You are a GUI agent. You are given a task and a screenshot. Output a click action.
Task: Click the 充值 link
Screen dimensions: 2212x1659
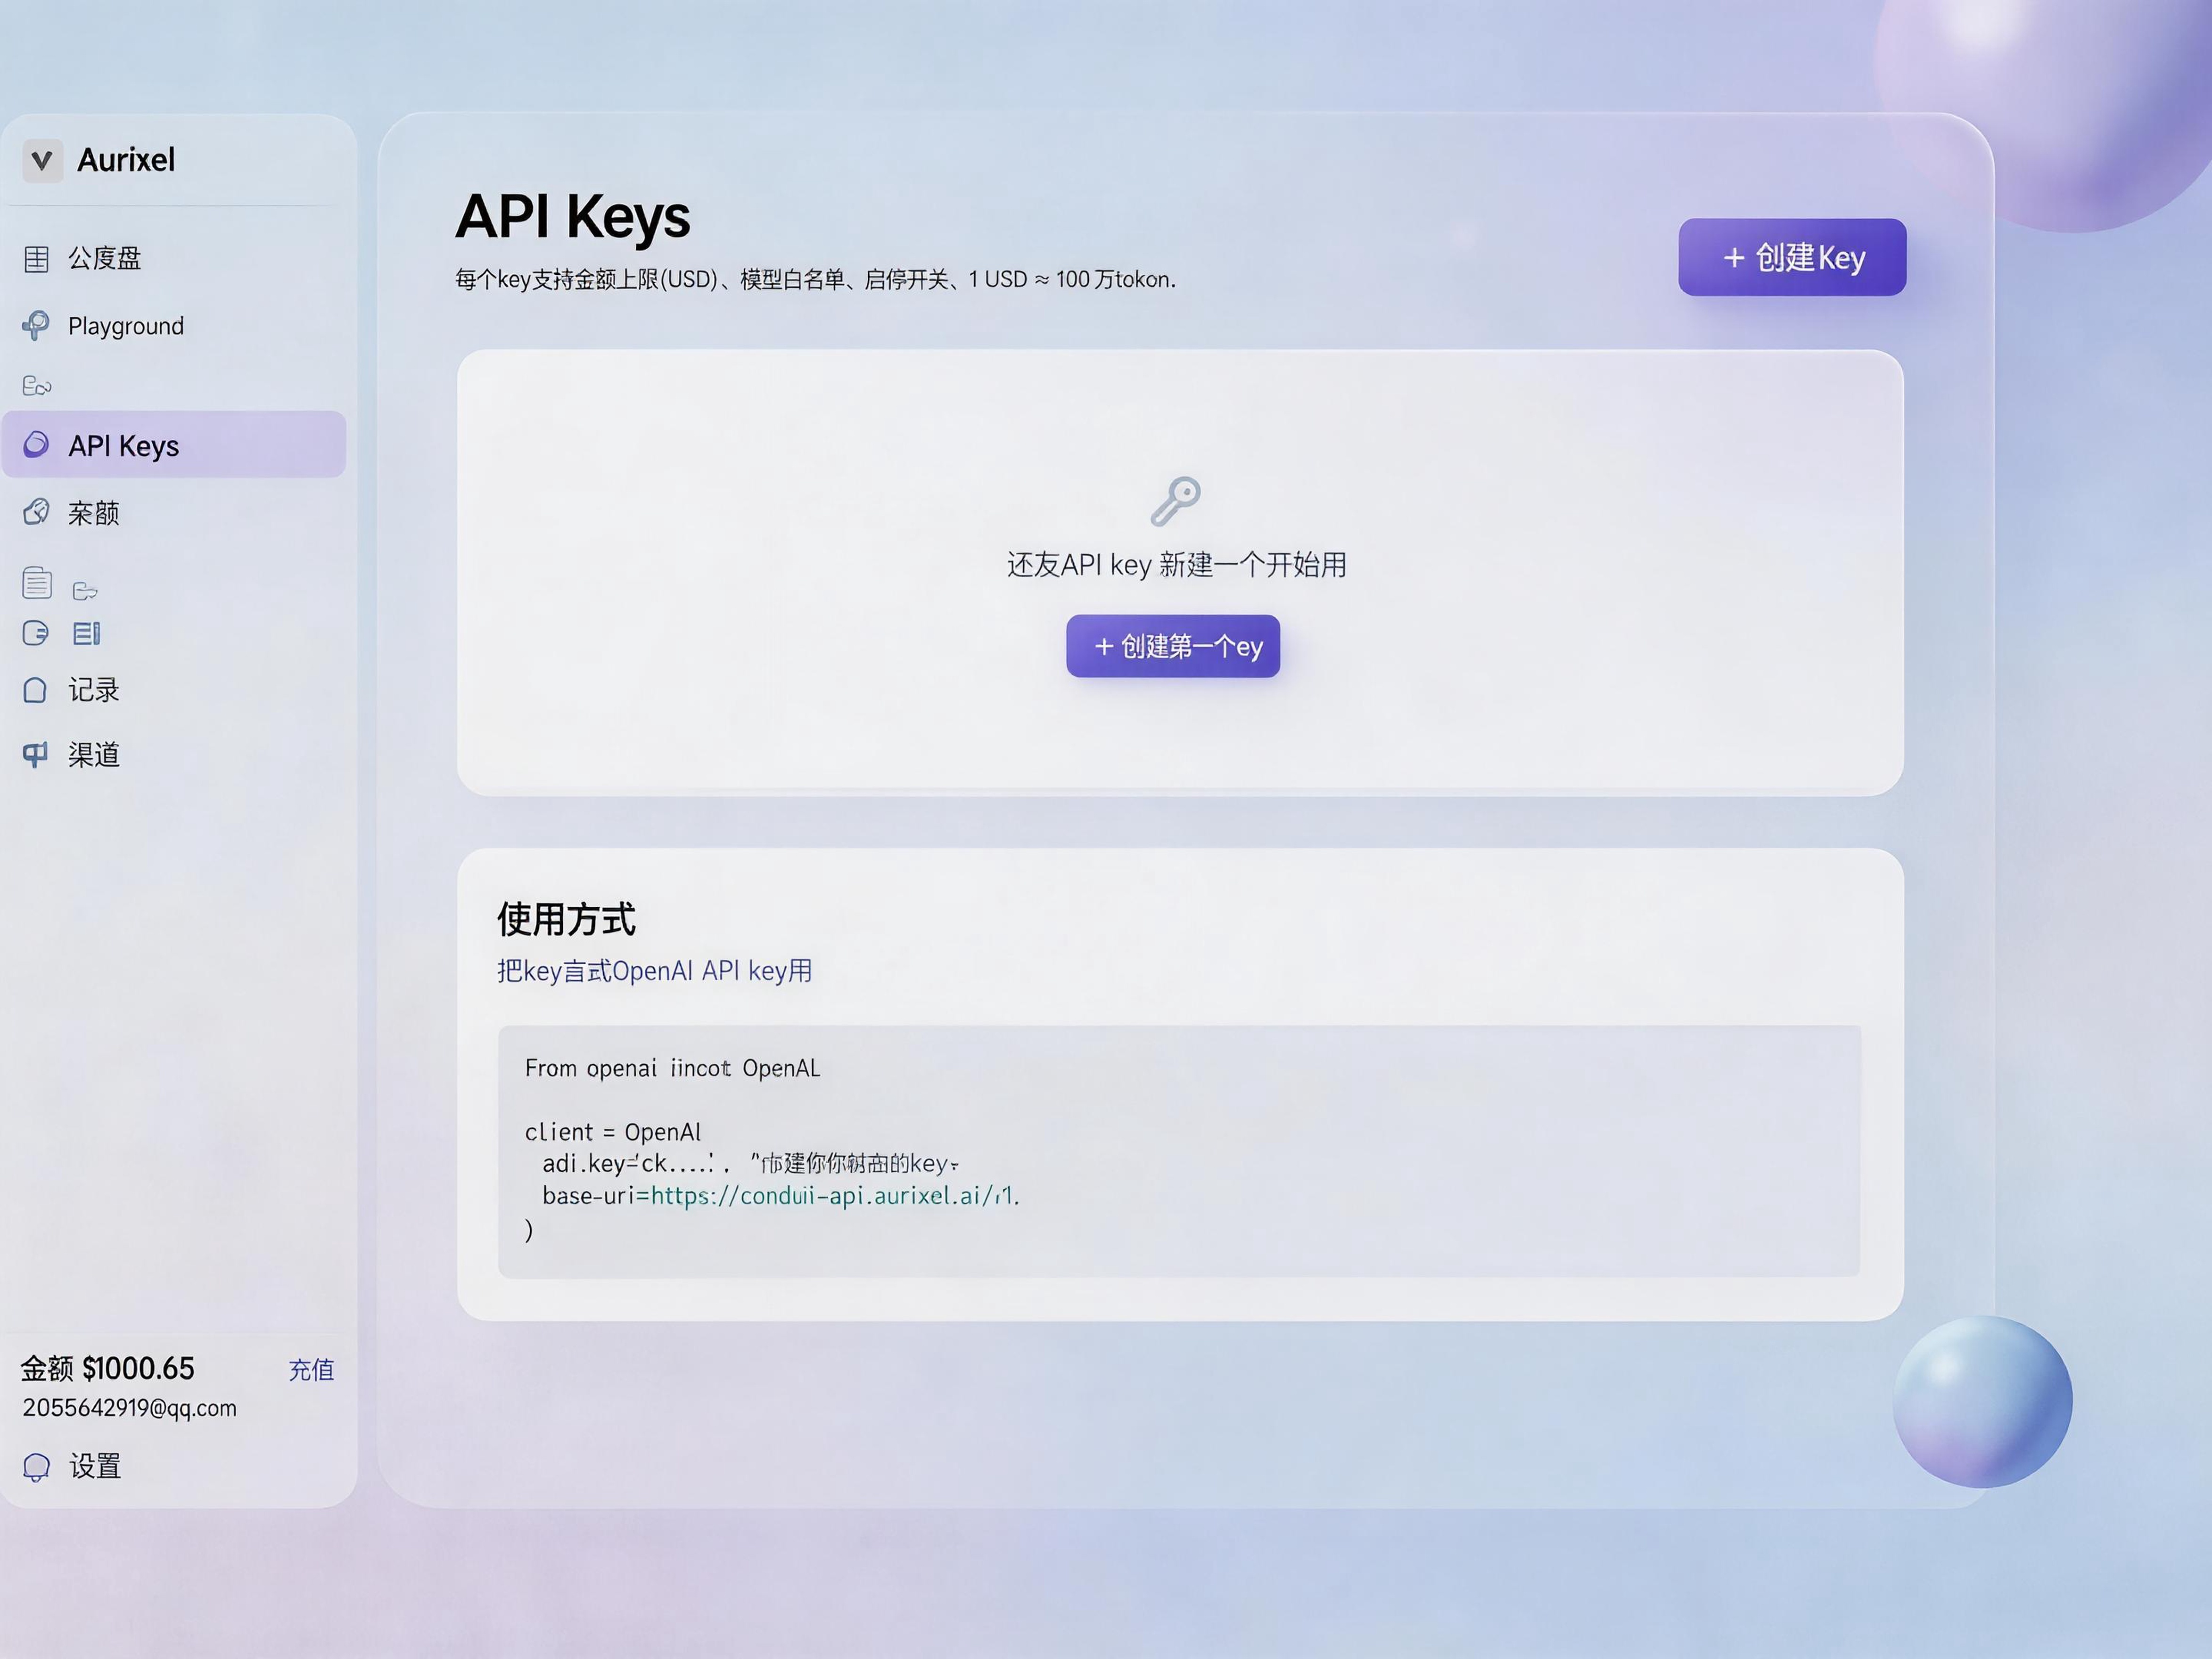click(x=311, y=1369)
